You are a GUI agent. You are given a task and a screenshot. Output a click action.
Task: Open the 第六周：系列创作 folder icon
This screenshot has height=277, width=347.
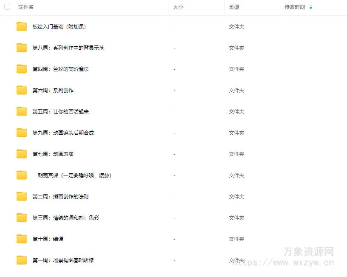click(x=22, y=90)
